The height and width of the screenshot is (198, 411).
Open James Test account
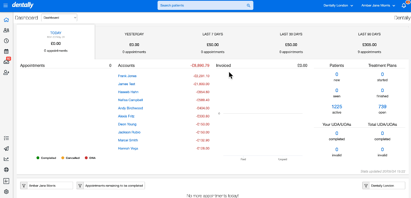[127, 84]
